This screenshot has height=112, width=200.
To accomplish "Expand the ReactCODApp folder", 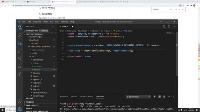I will point(35,37).
